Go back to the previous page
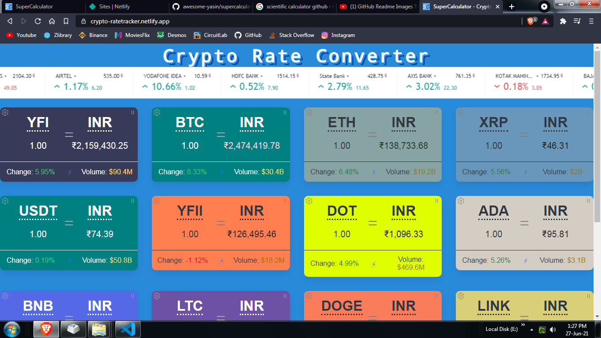This screenshot has width=601, height=338. [x=10, y=21]
